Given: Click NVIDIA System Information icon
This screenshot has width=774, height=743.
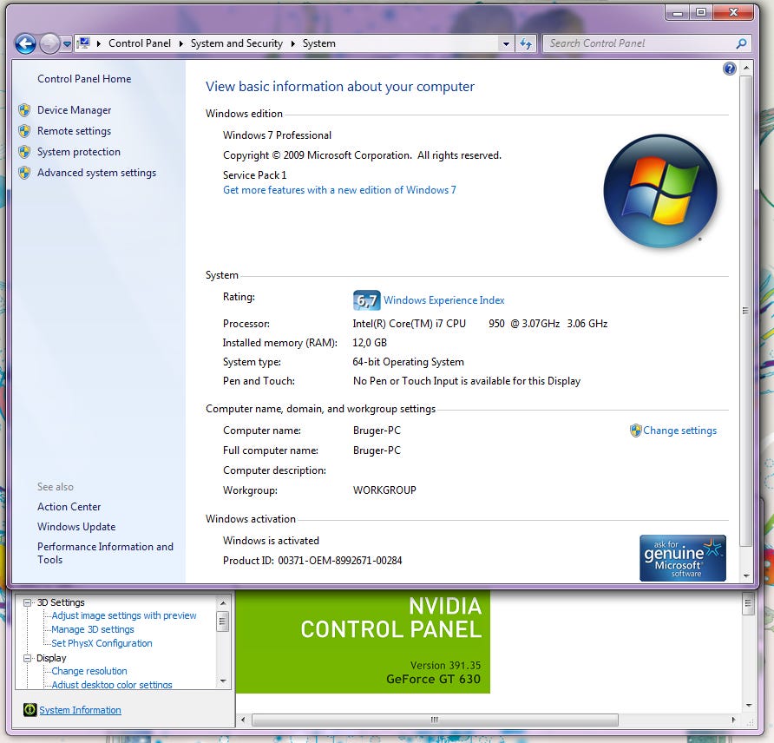Looking at the screenshot, I should click(30, 710).
